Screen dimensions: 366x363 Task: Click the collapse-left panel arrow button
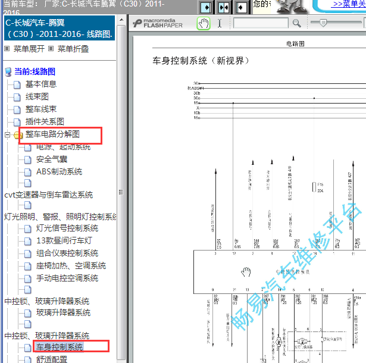point(241,8)
